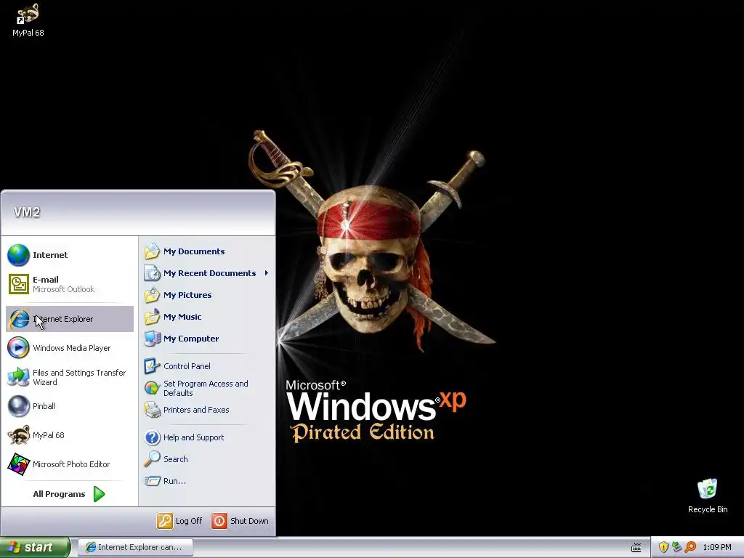
Task: Click the start button
Action: pyautogui.click(x=35, y=547)
